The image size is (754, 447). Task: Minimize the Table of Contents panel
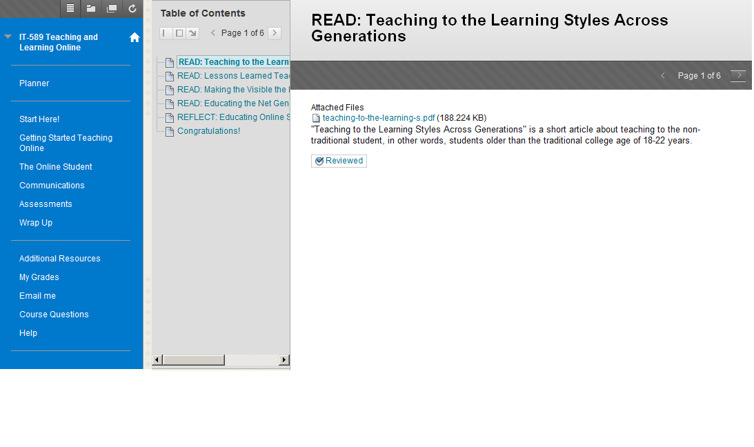click(164, 32)
